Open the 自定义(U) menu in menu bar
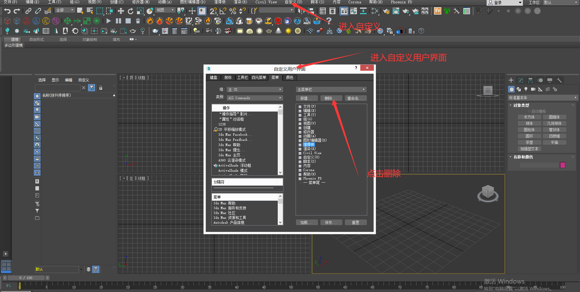Screen dimensions: 580x292 293,2
